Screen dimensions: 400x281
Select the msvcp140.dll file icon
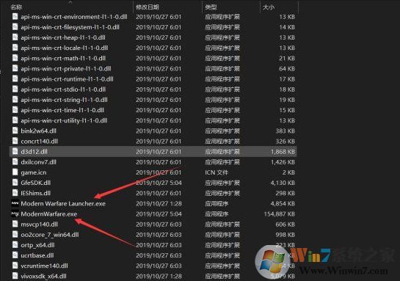pos(15,224)
